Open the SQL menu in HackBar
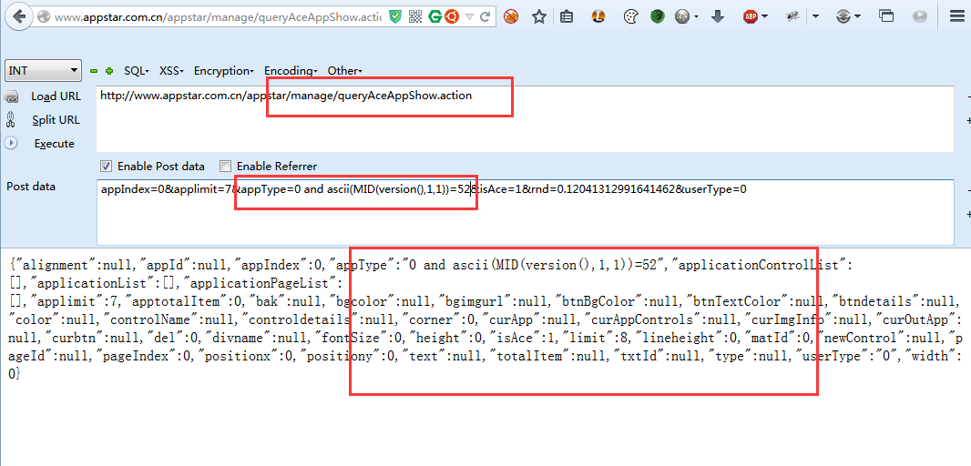This screenshot has height=466, width=971. [137, 71]
